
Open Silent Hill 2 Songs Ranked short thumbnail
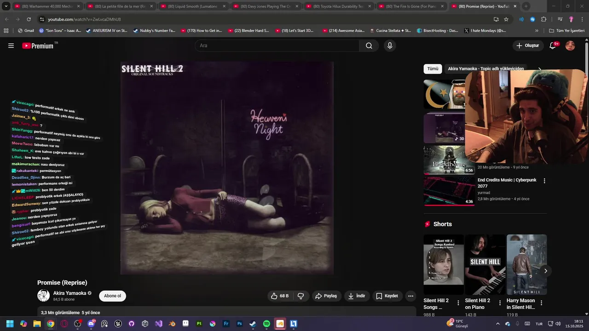pyautogui.click(x=444, y=265)
